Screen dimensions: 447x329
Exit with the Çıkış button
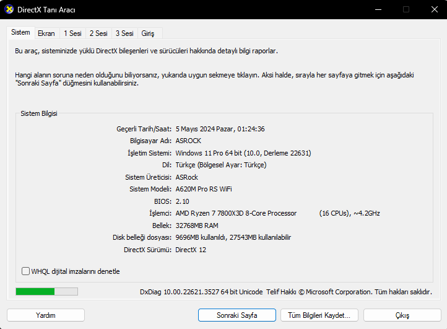click(402, 315)
